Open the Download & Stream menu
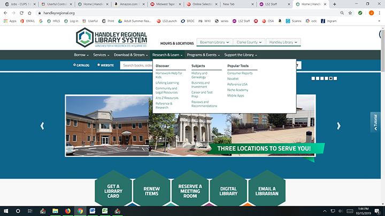Viewport: 385px width, 216px height. coord(131,55)
